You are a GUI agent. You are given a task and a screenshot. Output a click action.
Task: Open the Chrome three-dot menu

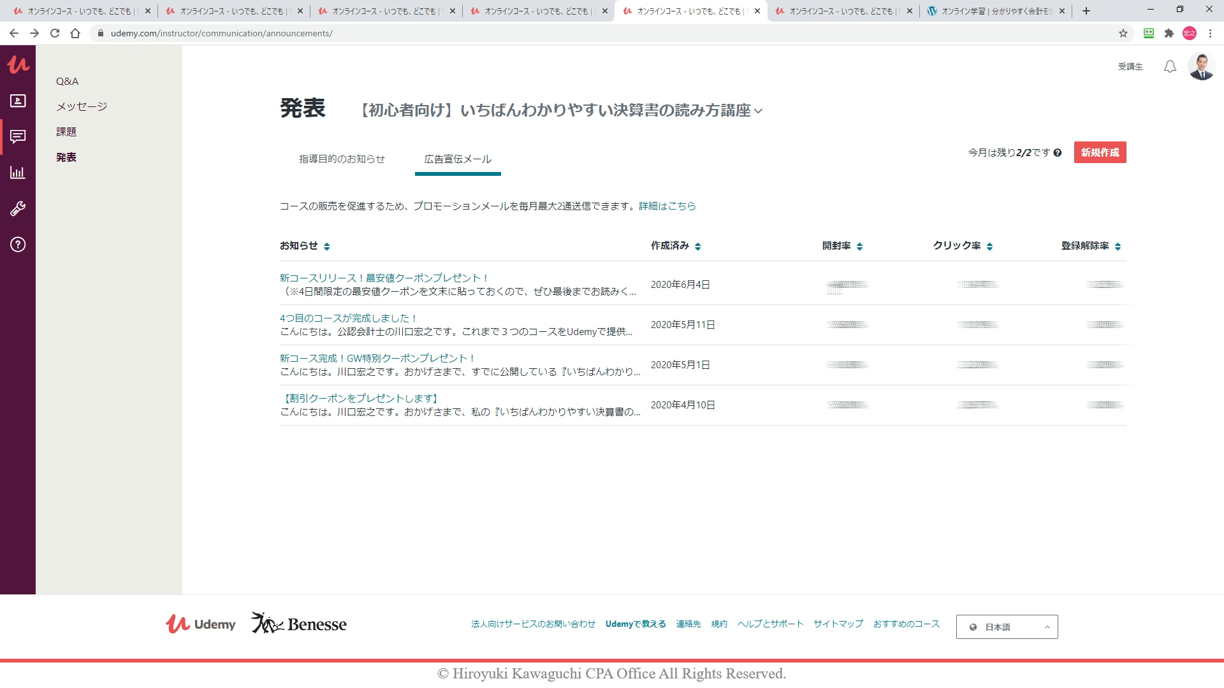tap(1210, 33)
